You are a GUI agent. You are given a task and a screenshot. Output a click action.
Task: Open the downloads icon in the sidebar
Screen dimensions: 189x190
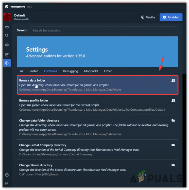(7, 44)
